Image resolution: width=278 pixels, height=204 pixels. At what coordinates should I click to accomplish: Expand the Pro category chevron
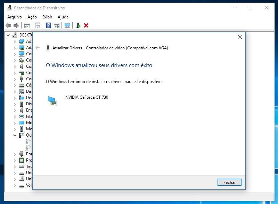[x=15, y=161]
